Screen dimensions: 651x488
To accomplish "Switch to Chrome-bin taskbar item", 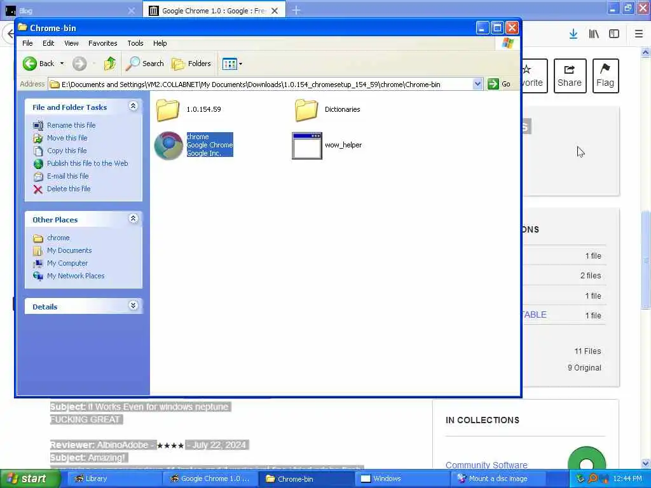I will pyautogui.click(x=306, y=478).
